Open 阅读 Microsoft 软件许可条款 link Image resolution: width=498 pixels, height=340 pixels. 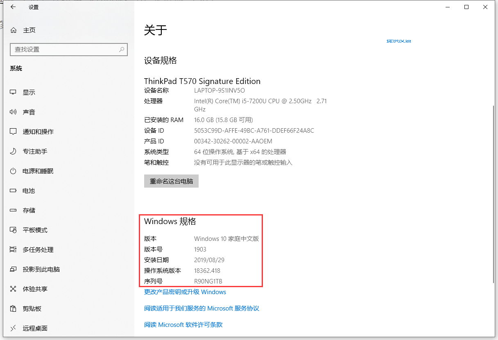coord(183,325)
